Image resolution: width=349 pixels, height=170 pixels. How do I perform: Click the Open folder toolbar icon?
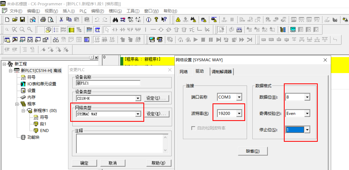point(15,19)
